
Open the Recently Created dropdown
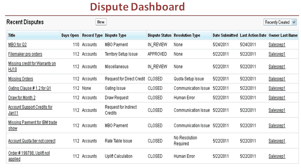click(280, 23)
